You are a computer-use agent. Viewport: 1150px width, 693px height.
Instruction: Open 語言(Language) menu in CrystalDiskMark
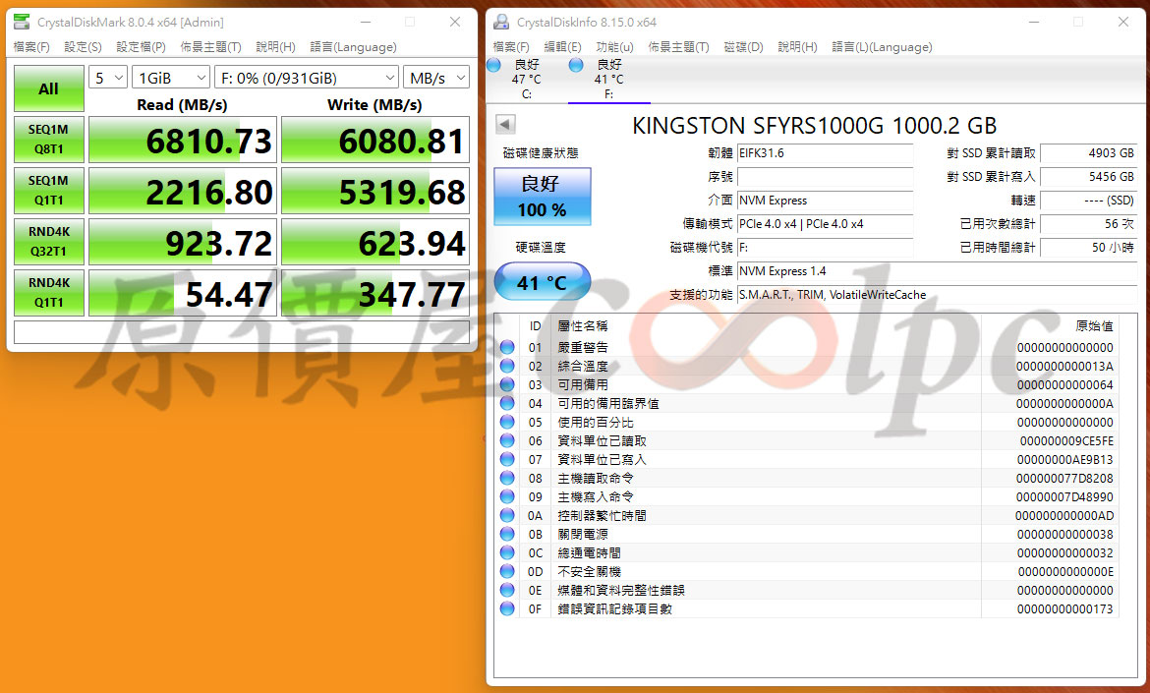pos(354,47)
